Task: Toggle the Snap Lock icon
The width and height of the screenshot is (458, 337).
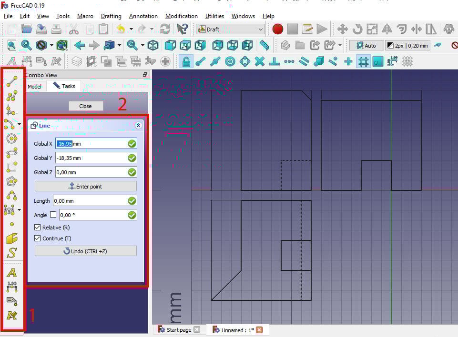Action: pos(186,61)
